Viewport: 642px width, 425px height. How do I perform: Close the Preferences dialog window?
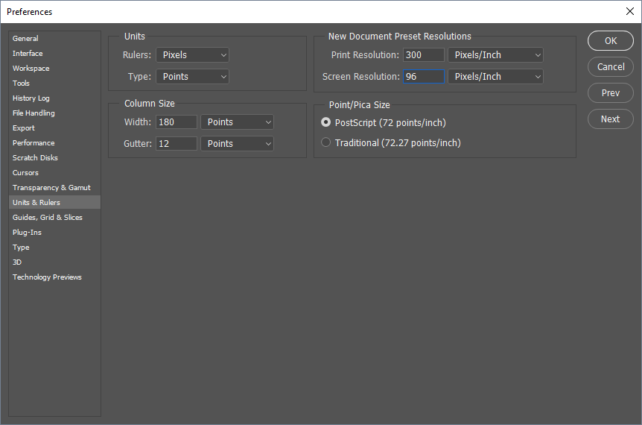[x=629, y=11]
